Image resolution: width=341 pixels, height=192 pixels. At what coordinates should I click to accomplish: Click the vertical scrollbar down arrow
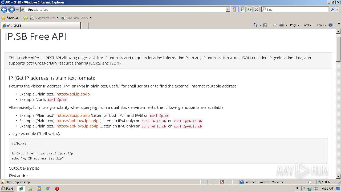(x=338, y=176)
